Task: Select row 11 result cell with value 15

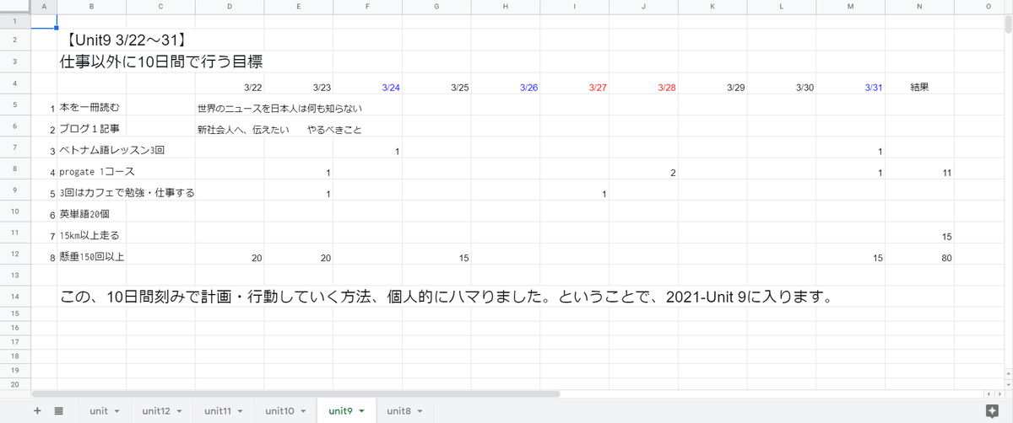Action: [x=920, y=234]
